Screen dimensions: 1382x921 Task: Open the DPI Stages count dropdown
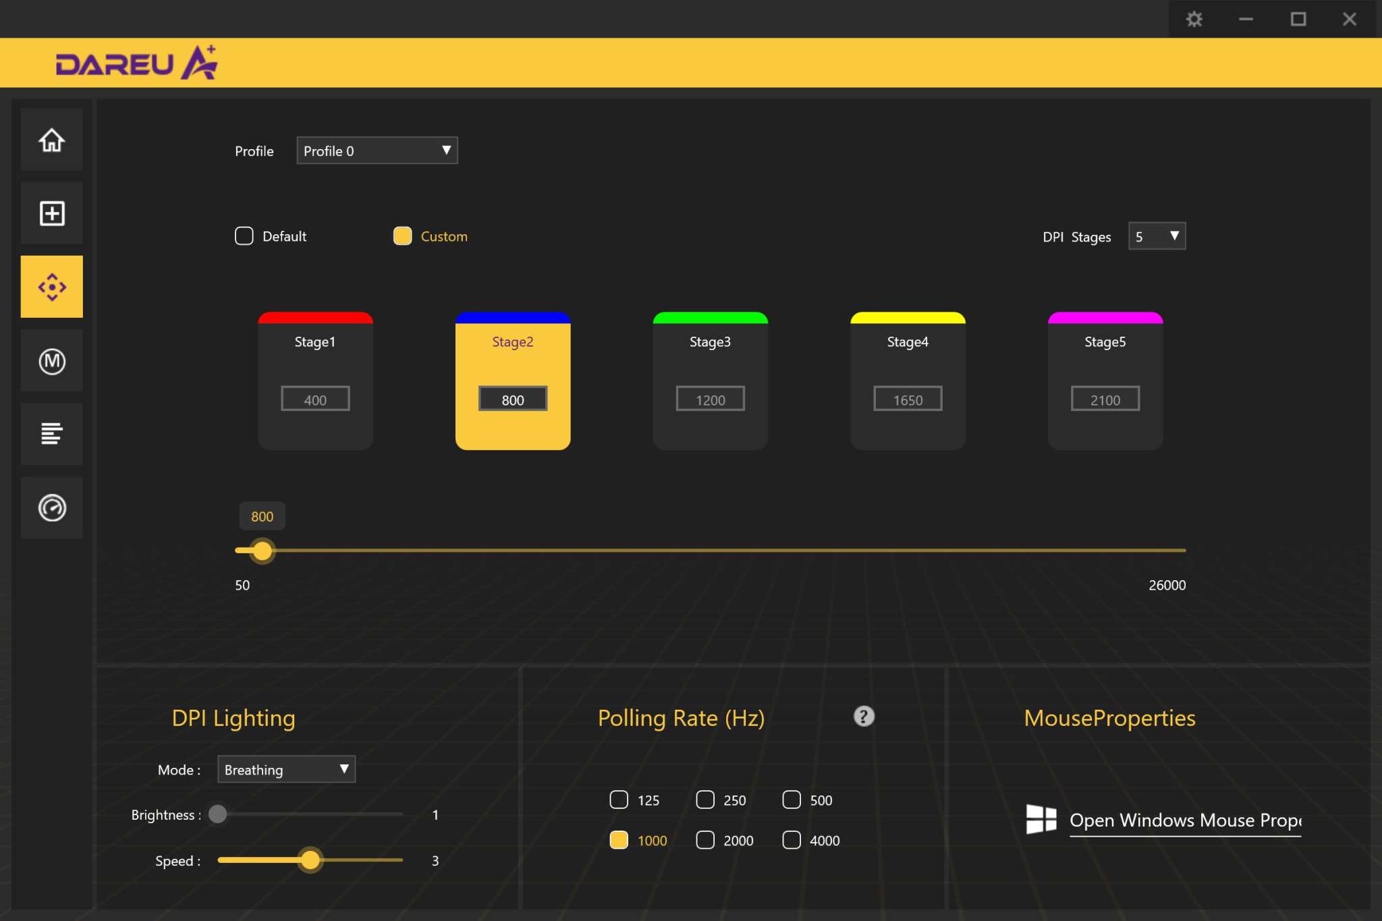tap(1157, 236)
